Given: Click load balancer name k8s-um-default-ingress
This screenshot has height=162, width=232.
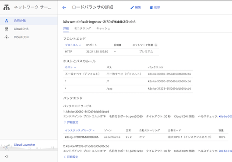Looking at the screenshot, I should click(x=99, y=22).
